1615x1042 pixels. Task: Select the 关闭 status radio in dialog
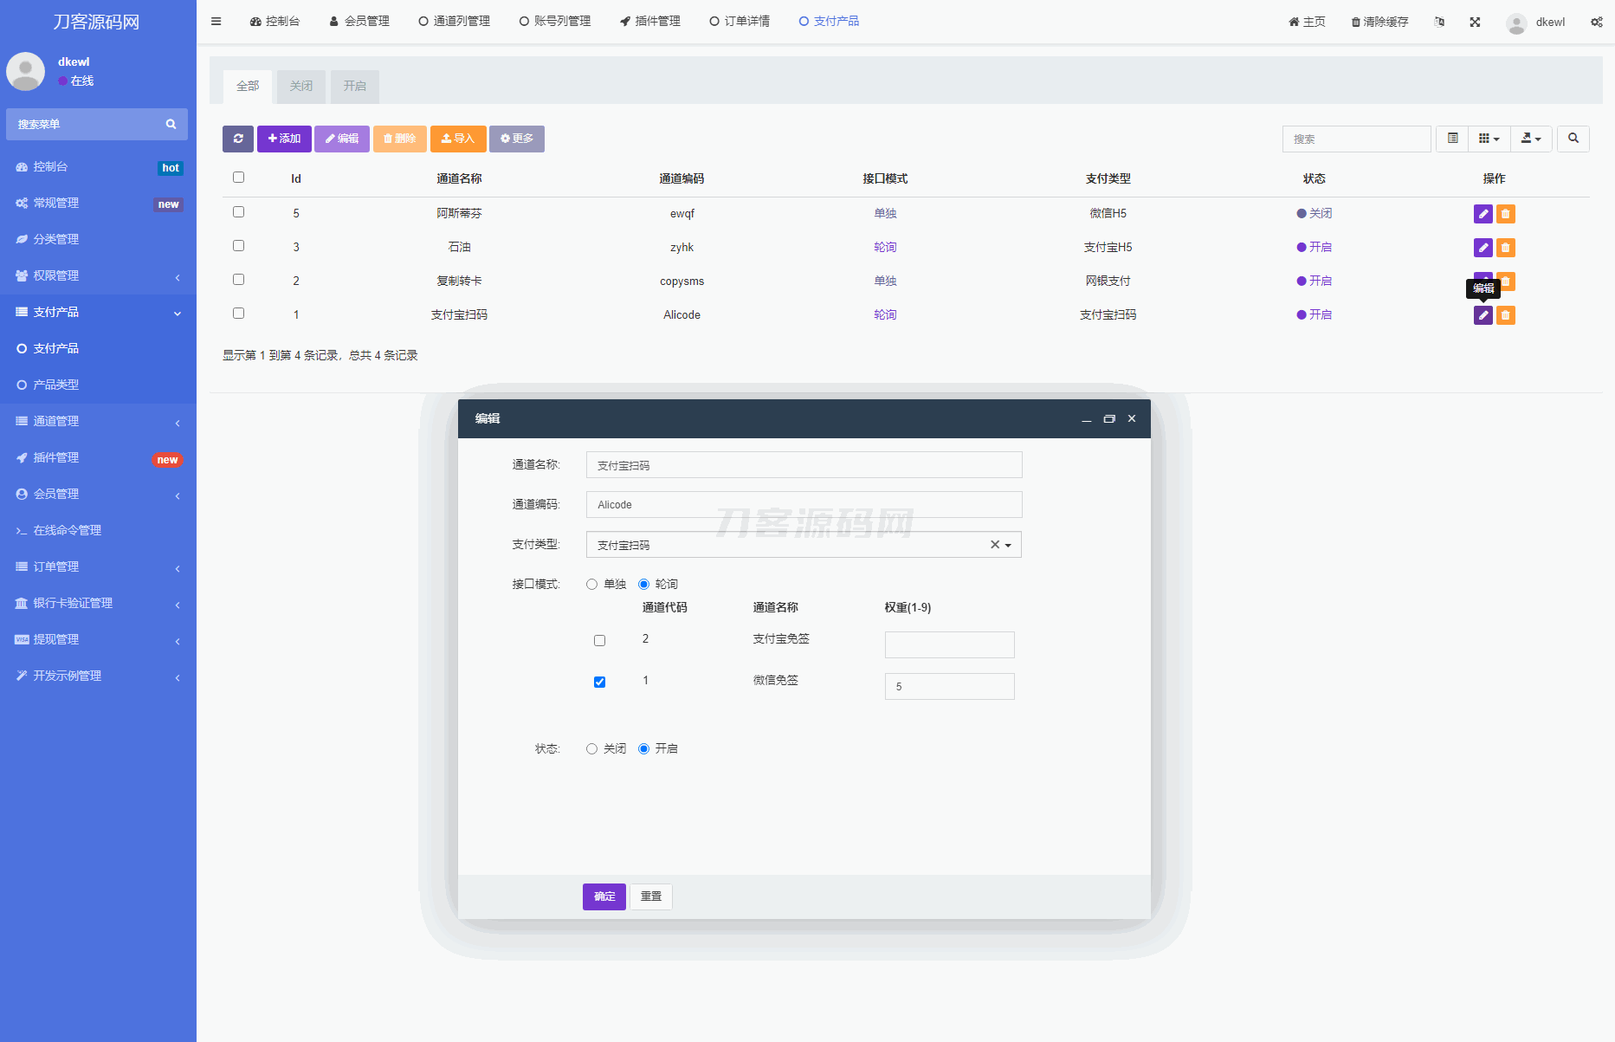coord(592,749)
